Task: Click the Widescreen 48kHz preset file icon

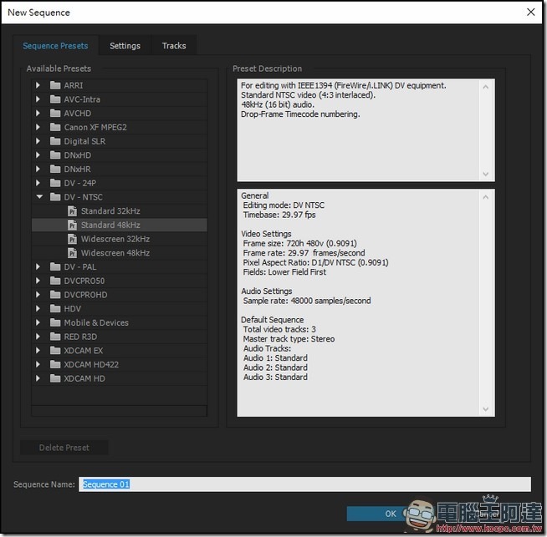Action: pyautogui.click(x=72, y=253)
